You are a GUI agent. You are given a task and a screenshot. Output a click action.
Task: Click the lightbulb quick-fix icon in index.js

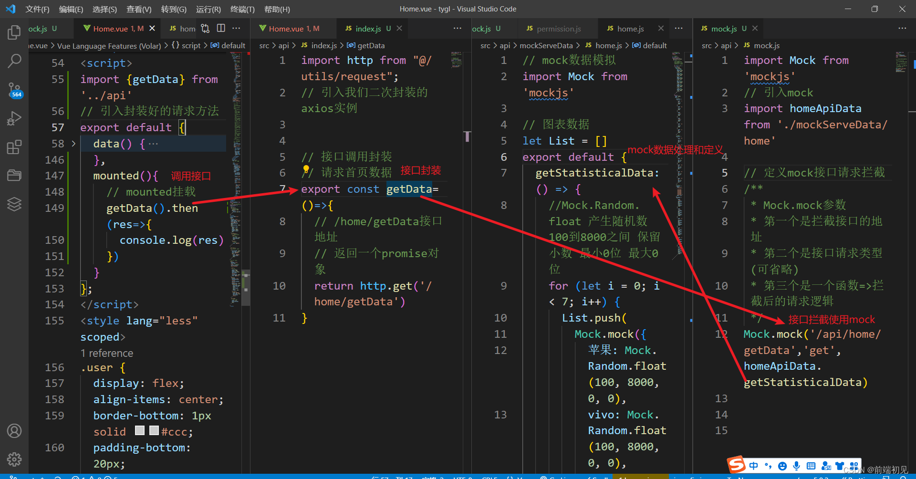tap(306, 169)
